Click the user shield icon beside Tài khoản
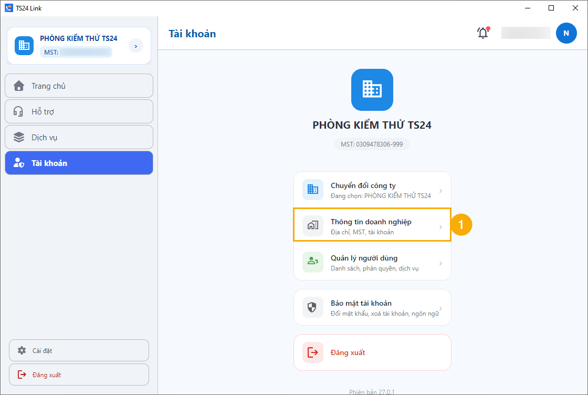 (x=19, y=163)
